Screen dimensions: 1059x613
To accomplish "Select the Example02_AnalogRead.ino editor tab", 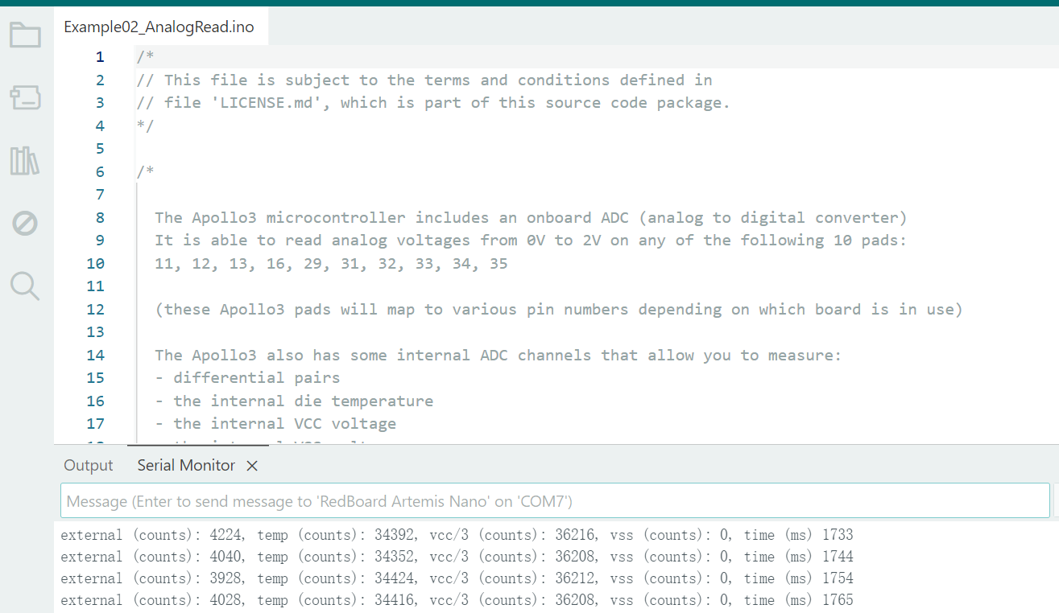I will (x=159, y=27).
